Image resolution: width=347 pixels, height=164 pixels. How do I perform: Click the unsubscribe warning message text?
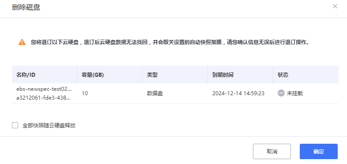point(170,42)
